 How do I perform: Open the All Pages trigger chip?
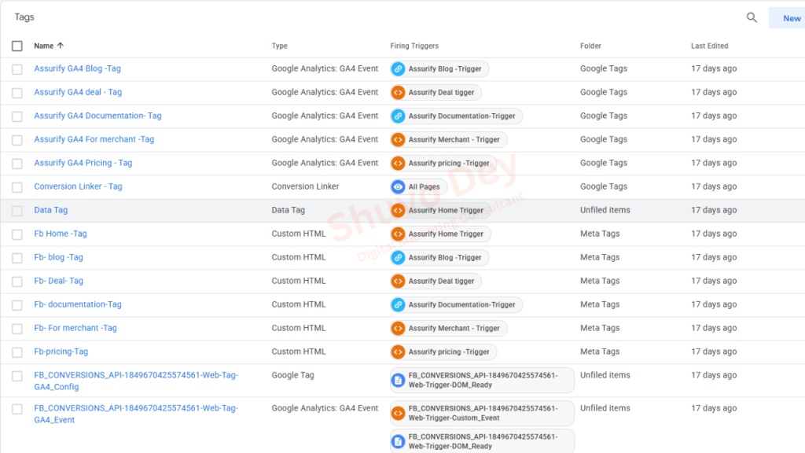(418, 187)
